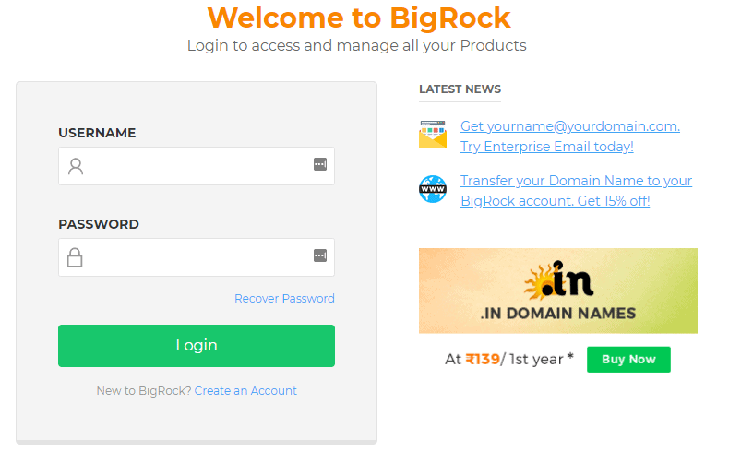Click the .IN Domain Names banner
The image size is (741, 451).
[558, 291]
